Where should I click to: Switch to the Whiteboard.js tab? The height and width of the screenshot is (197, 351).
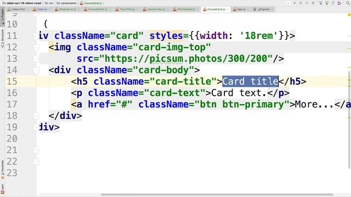tap(186, 9)
